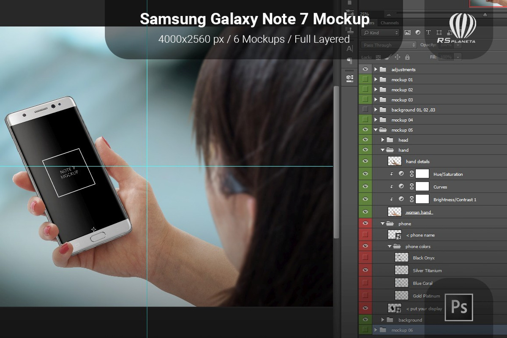The width and height of the screenshot is (507, 338).
Task: Move the Navigator zoom slider handle
Action: click(485, 14)
